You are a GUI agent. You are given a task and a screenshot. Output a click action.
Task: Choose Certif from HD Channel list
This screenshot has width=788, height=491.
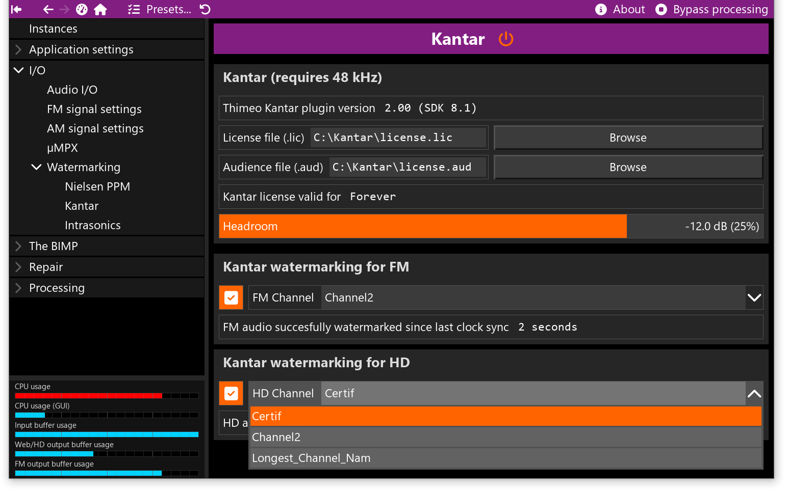pos(505,416)
